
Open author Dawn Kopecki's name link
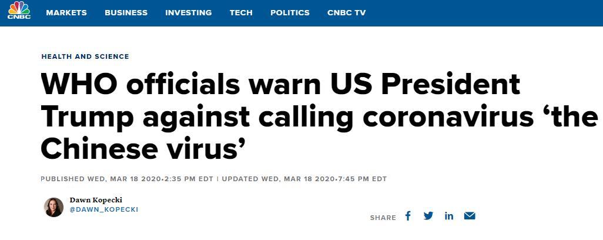(96, 200)
